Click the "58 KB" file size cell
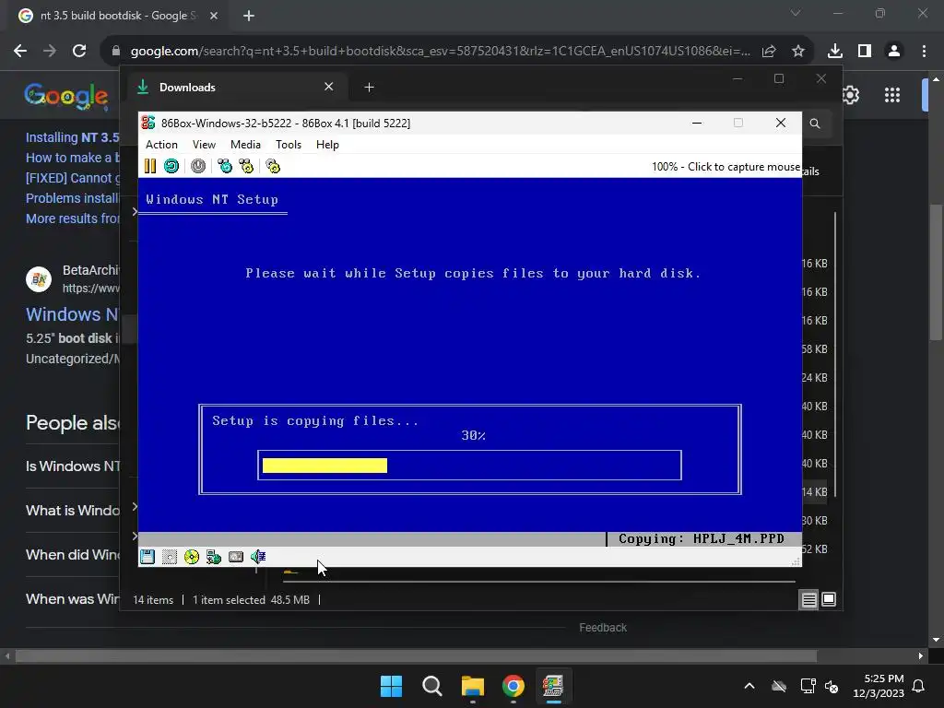Viewport: 944px width, 708px height. click(815, 349)
